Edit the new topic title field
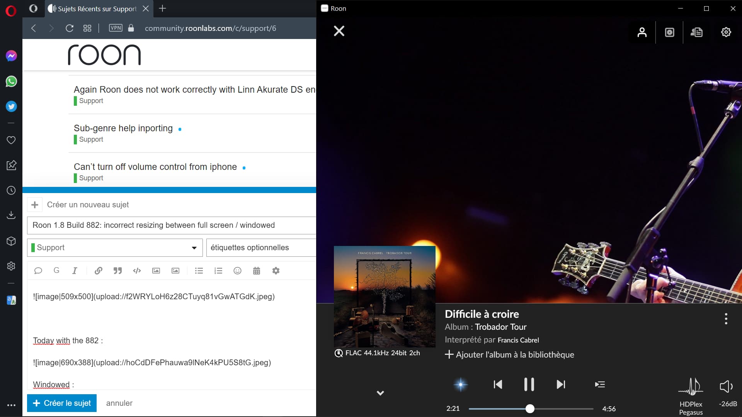Screen dimensions: 742x417 [x=172, y=225]
